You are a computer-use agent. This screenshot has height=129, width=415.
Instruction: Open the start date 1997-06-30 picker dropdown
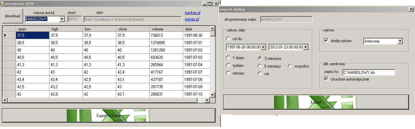click(263, 47)
